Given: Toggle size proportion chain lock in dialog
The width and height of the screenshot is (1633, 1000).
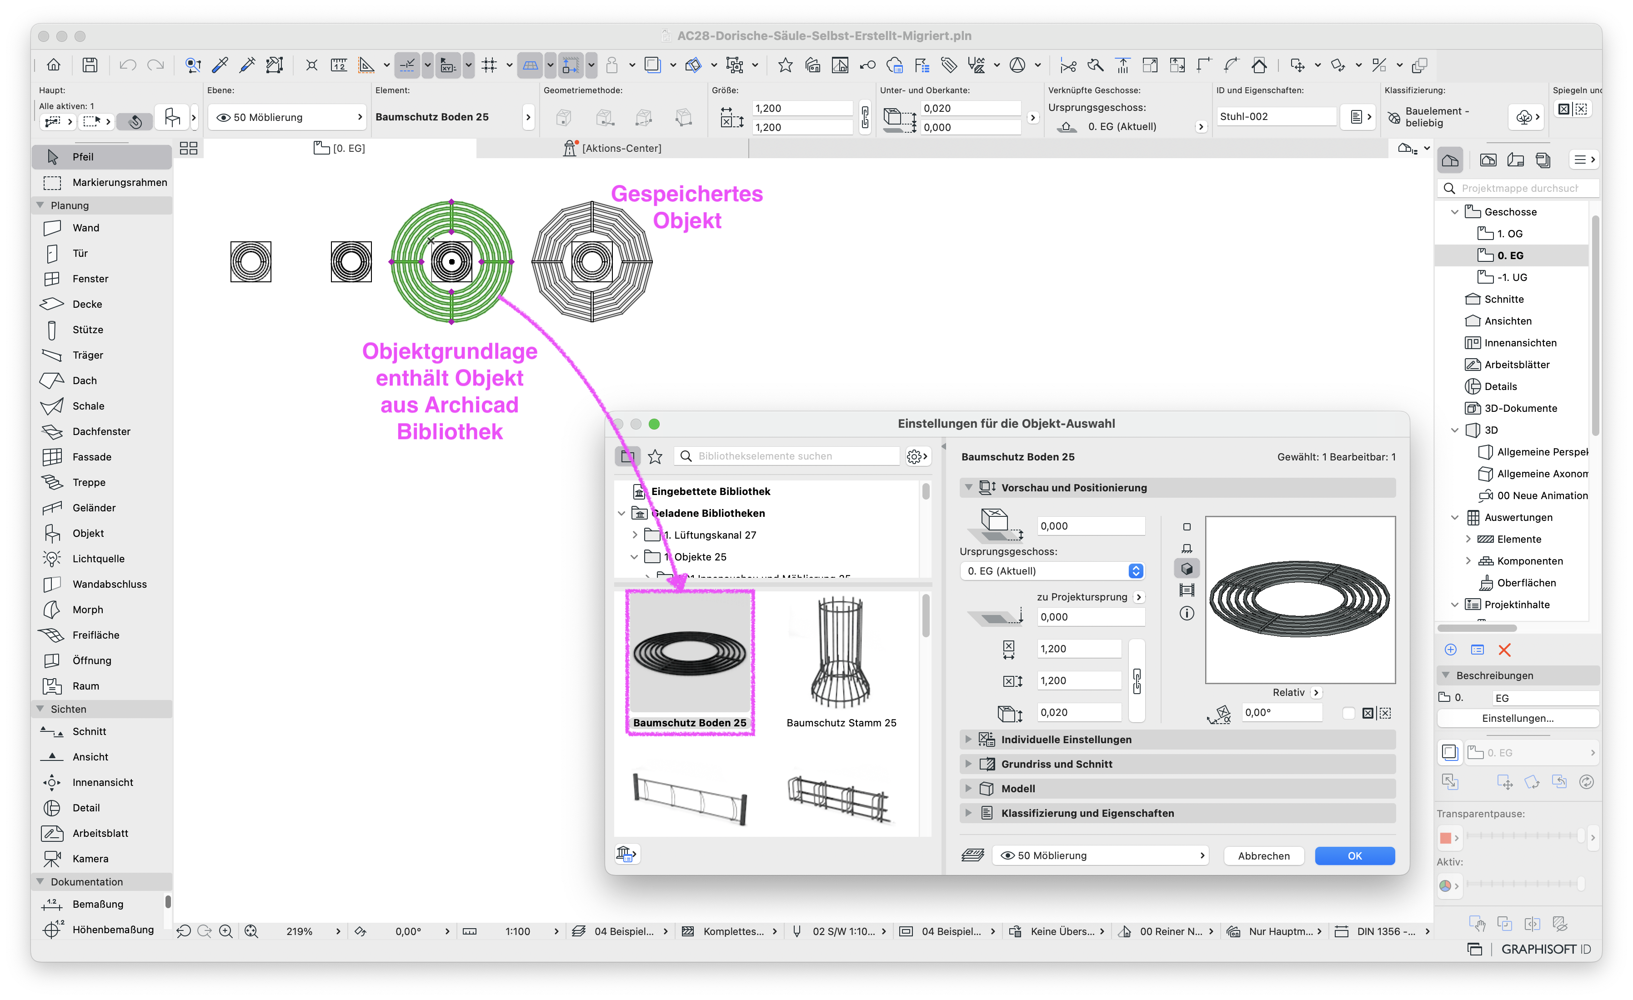Looking at the screenshot, I should coord(1137,680).
